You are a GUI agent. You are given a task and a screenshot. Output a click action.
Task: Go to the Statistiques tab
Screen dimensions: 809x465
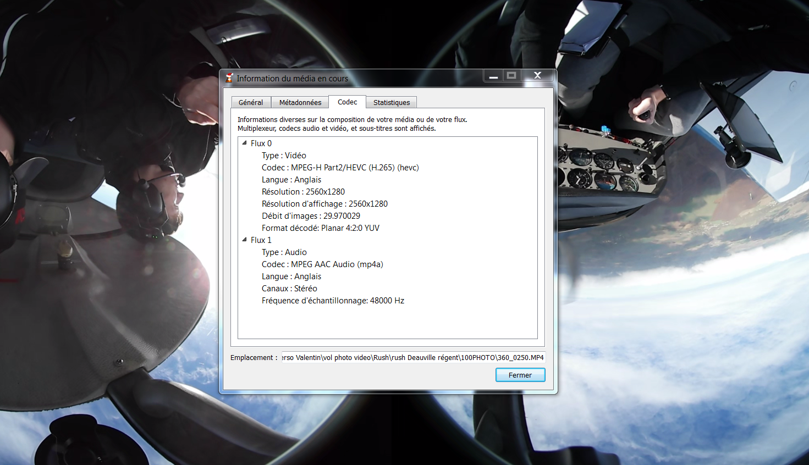click(391, 102)
